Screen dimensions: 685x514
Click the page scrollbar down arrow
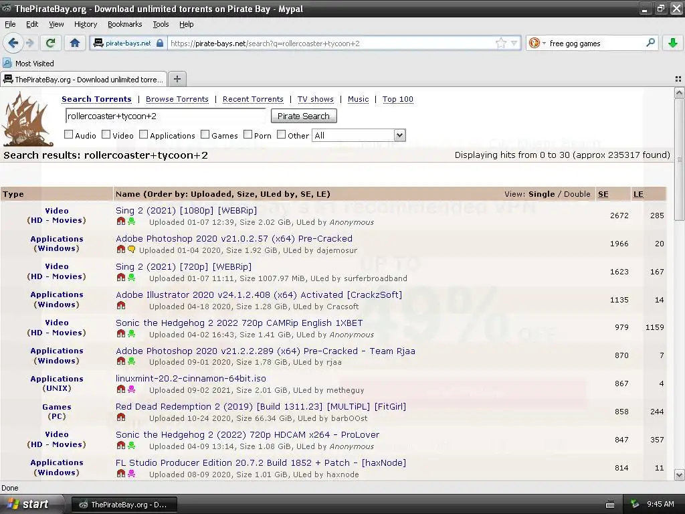[679, 475]
